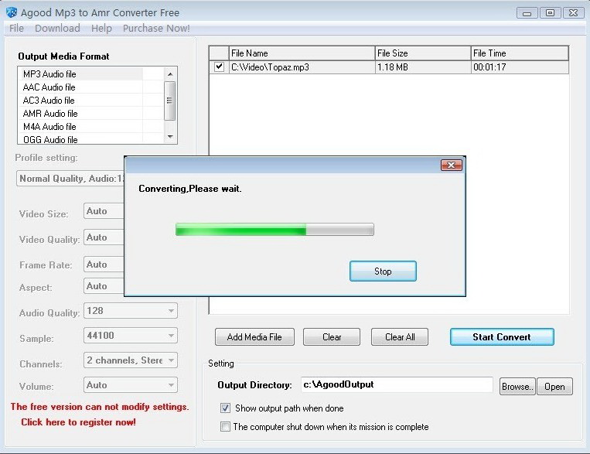Toggle Show output path when done

pos(225,408)
